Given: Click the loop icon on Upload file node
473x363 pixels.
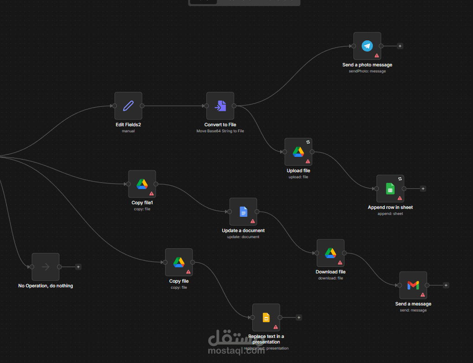Looking at the screenshot, I should pos(308,142).
